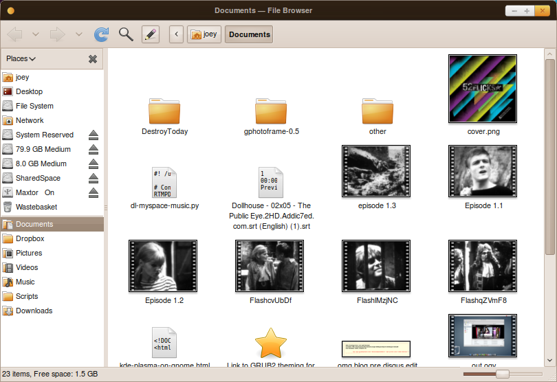Open Scripts bookmark in sidebar
Viewport: 557px width, 382px height.
[52, 296]
